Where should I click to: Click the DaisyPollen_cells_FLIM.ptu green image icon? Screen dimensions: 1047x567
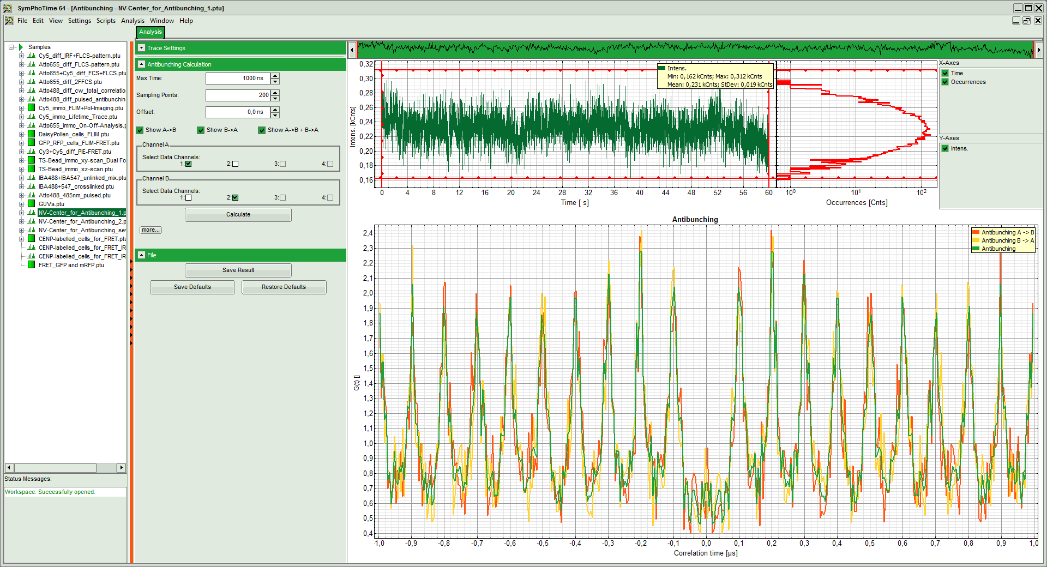[x=31, y=134]
